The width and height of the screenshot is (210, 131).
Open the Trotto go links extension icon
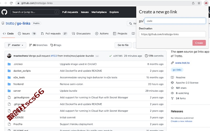206,3
